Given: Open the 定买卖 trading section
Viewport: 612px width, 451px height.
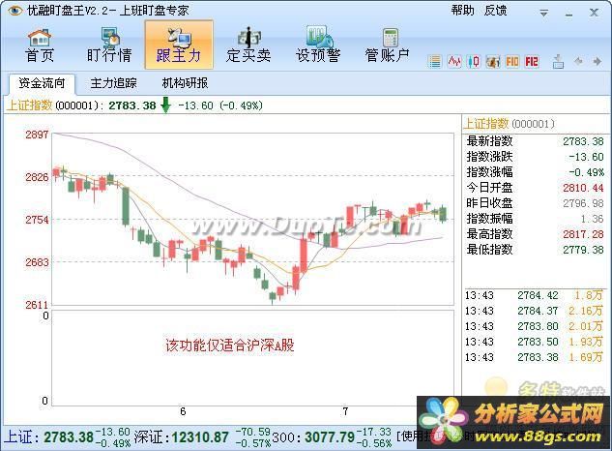Looking at the screenshot, I should tap(248, 46).
